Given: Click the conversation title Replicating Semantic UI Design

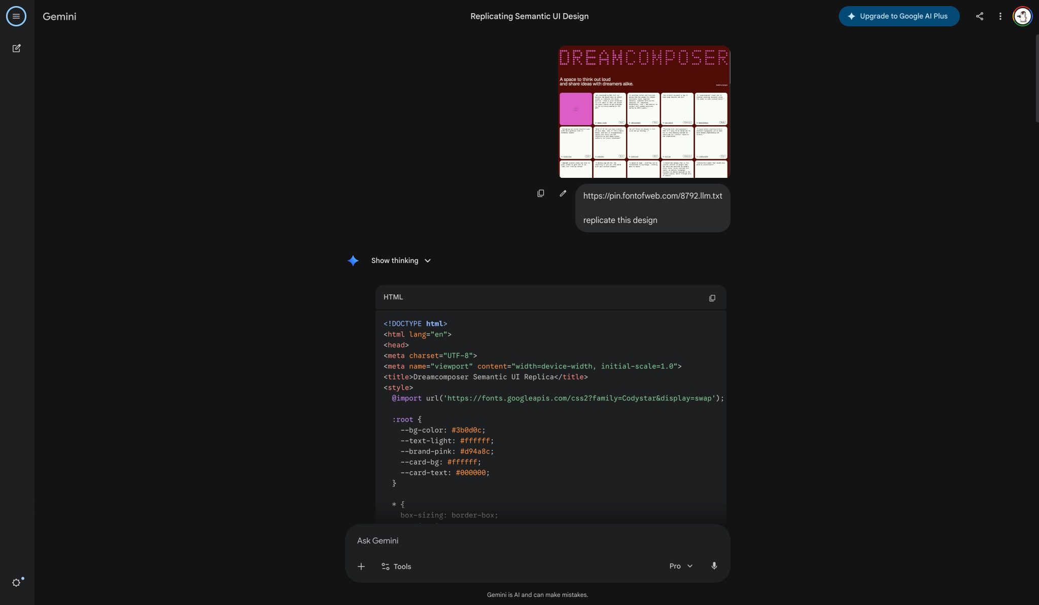Looking at the screenshot, I should 529,16.
